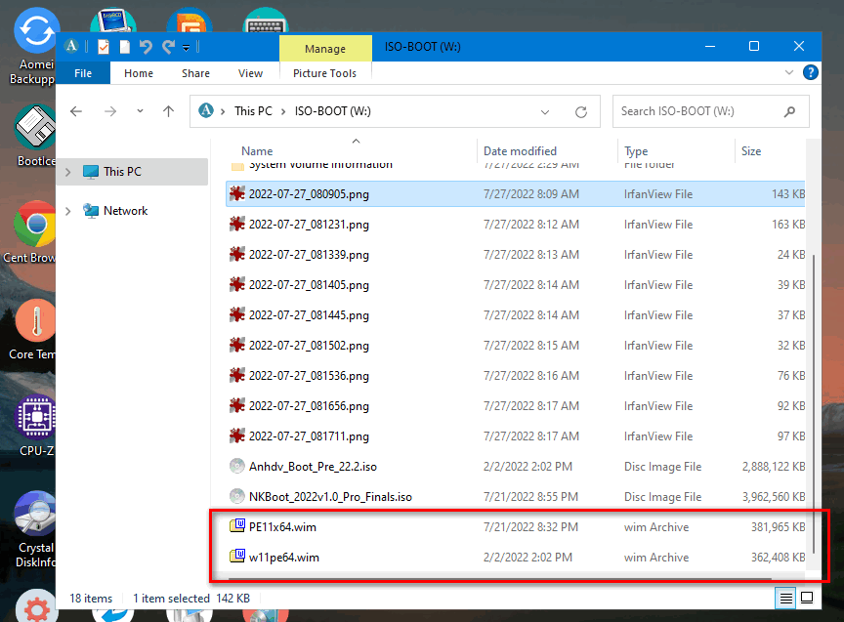Go up one folder level
Viewport: 844px width, 622px height.
pyautogui.click(x=168, y=111)
